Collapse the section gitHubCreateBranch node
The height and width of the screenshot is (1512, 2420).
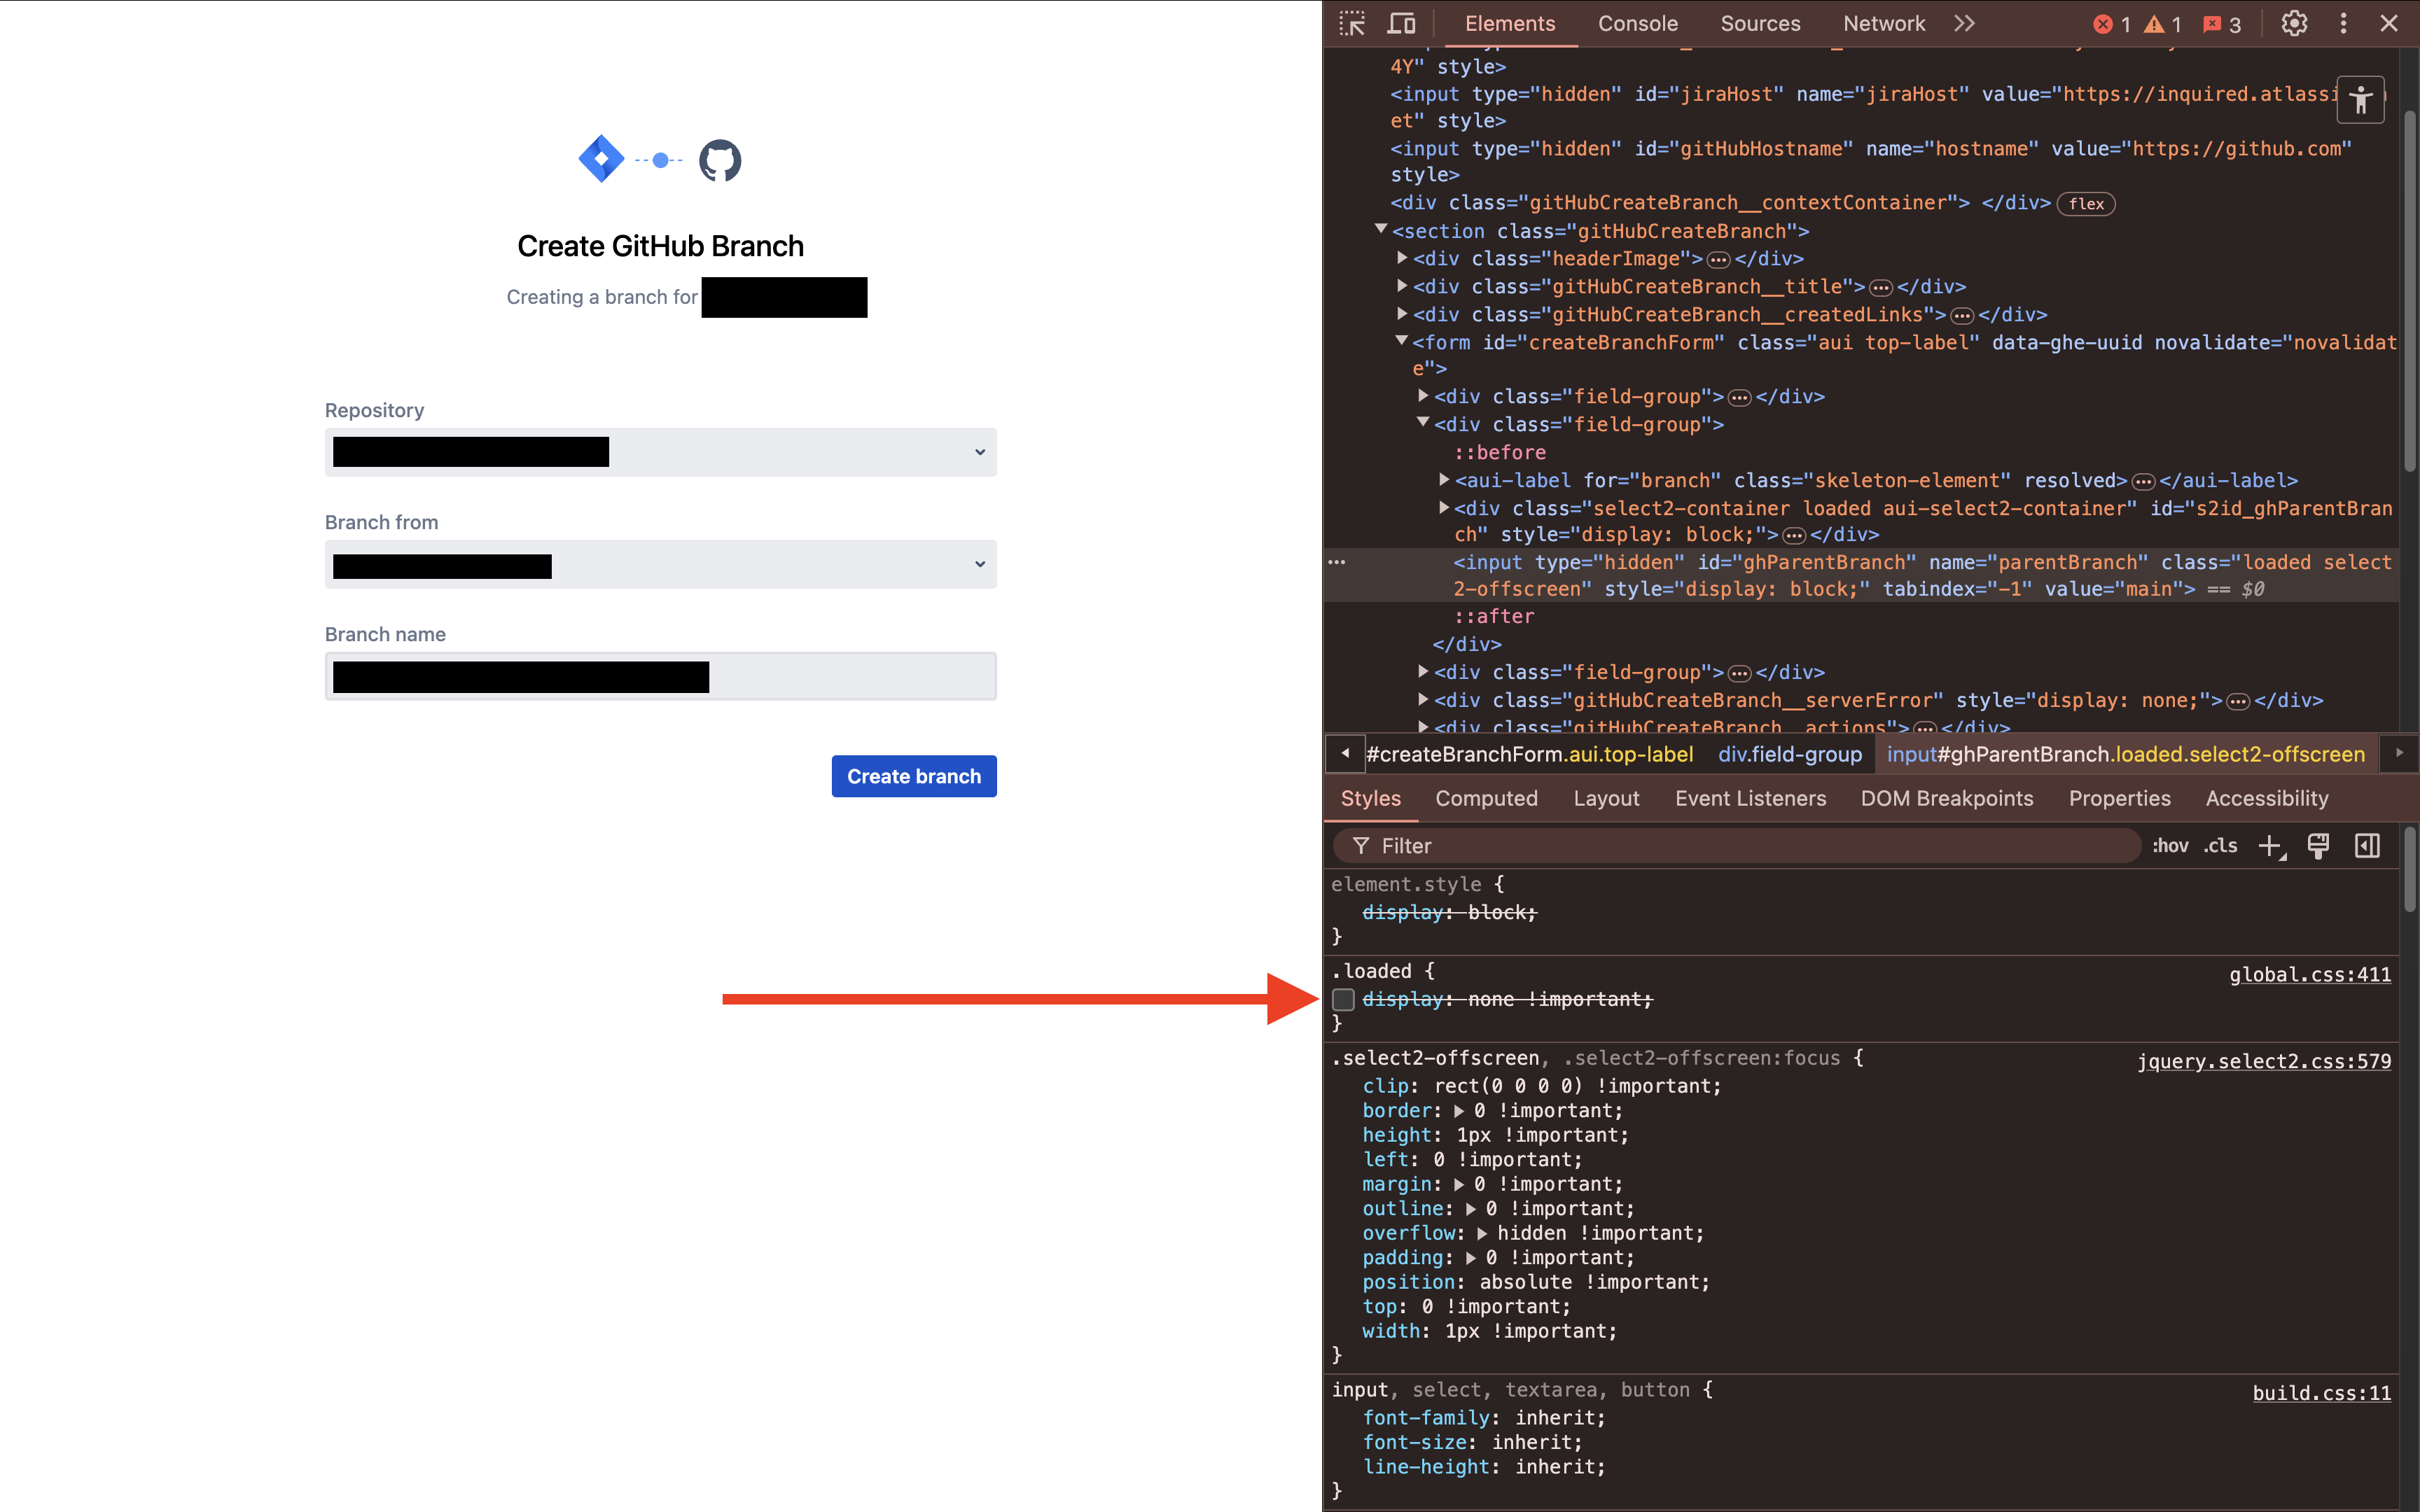(x=1381, y=230)
